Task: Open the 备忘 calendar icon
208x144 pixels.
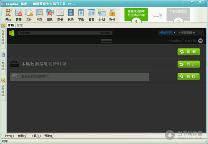Action: pyautogui.click(x=92, y=15)
